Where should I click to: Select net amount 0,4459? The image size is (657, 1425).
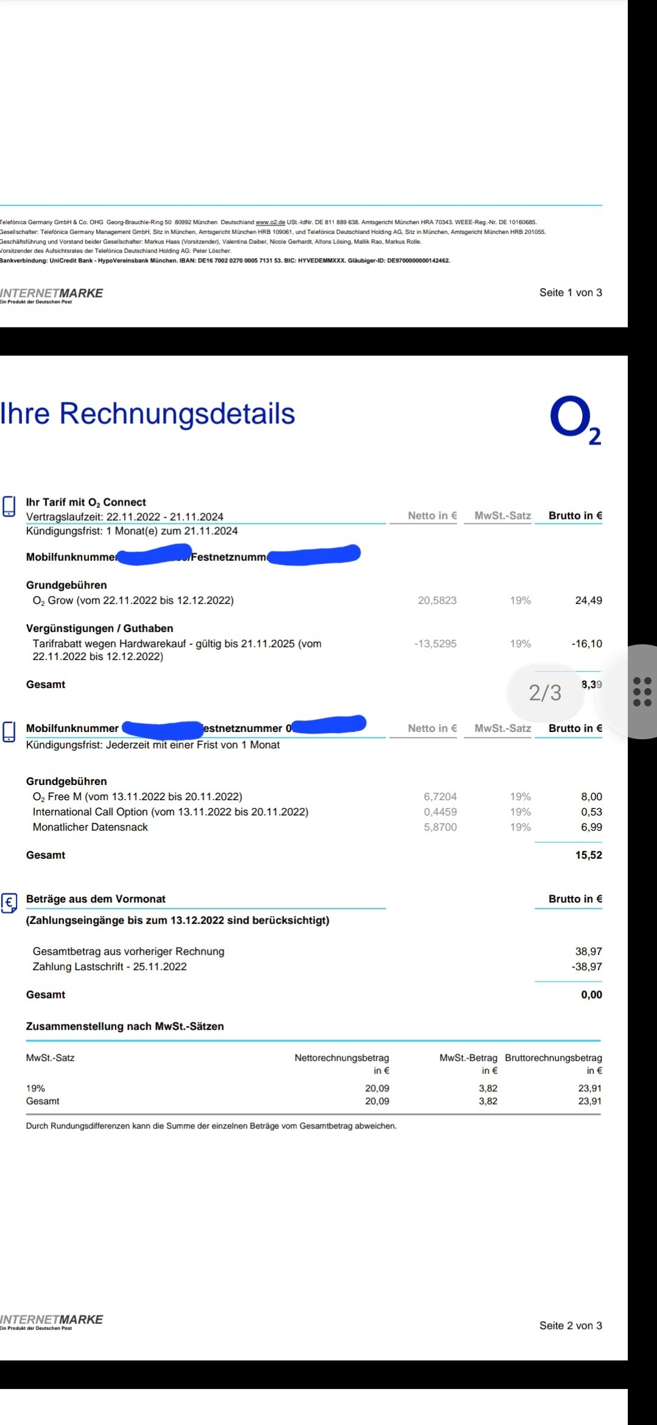440,812
